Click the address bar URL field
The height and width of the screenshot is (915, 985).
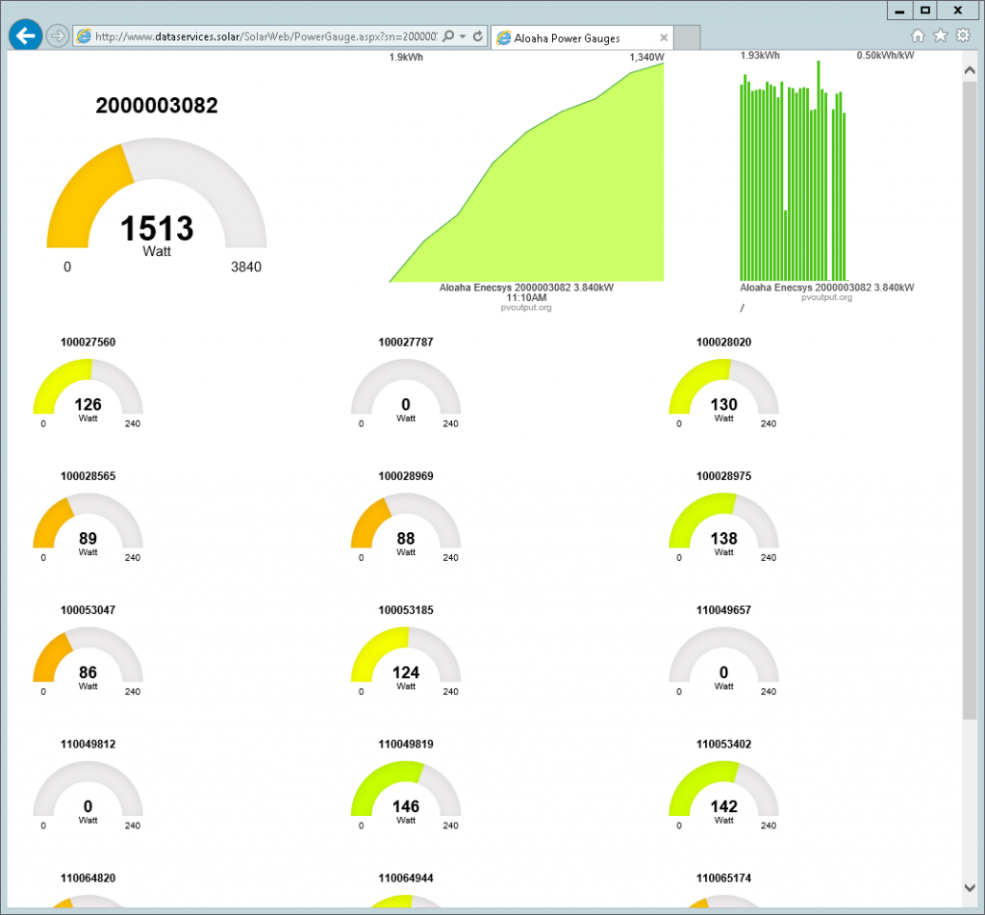(265, 37)
